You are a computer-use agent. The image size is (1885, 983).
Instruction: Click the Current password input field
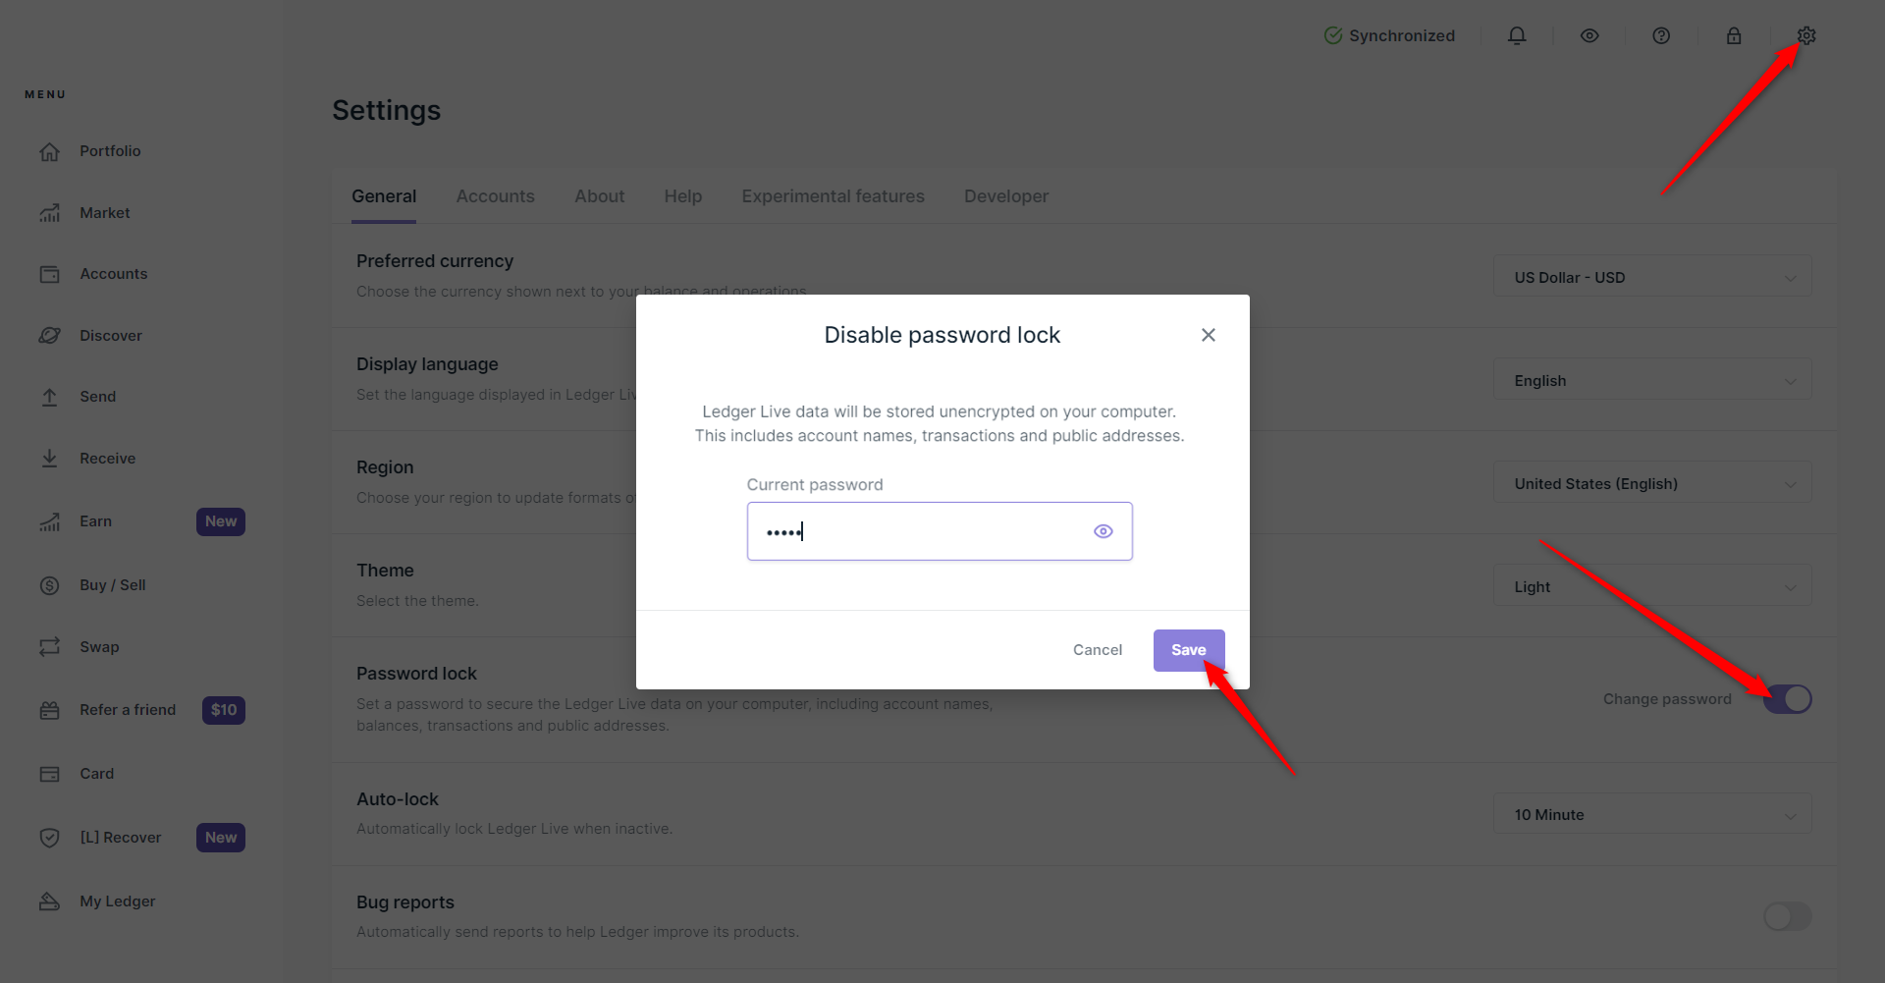[918, 531]
